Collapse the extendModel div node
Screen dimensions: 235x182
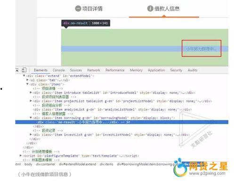(x=24, y=76)
